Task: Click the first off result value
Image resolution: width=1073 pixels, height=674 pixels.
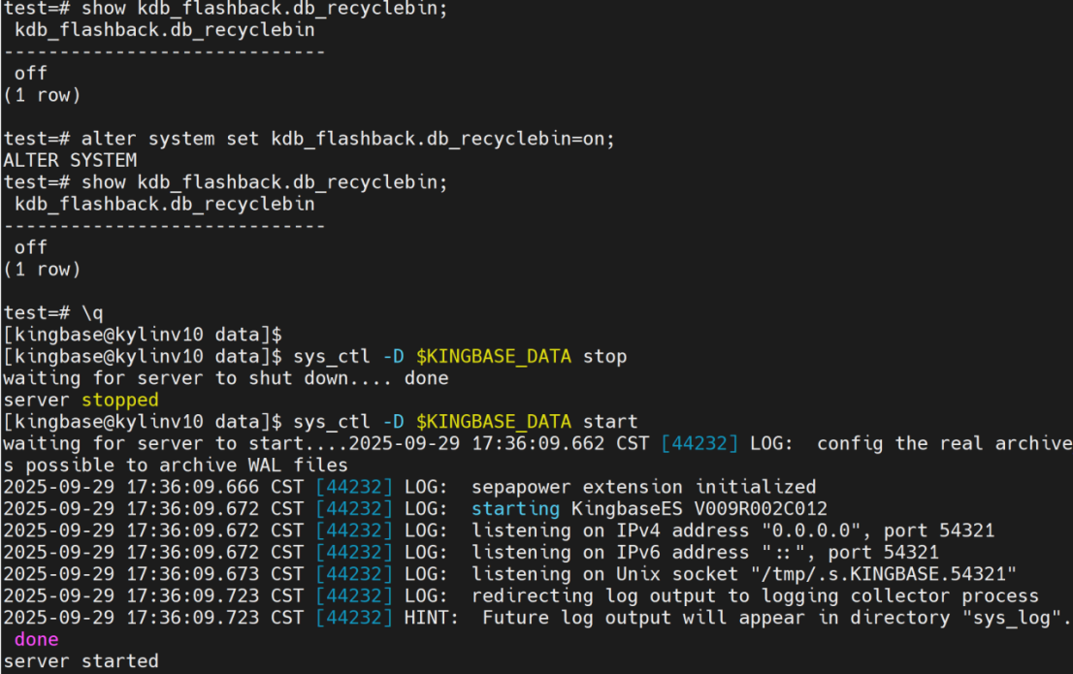Action: [30, 73]
